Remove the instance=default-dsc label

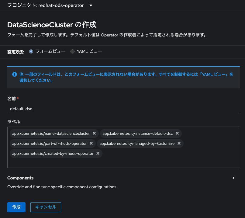pyautogui.click(x=177, y=133)
